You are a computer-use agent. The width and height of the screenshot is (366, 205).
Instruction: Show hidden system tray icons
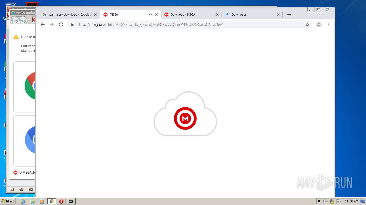tap(319, 201)
